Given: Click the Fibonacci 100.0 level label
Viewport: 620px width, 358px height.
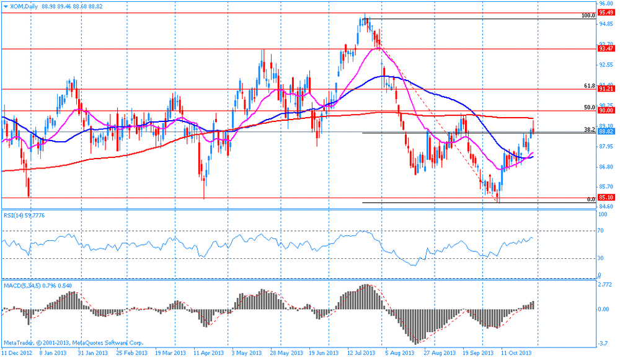Looking at the screenshot, I should point(588,15).
